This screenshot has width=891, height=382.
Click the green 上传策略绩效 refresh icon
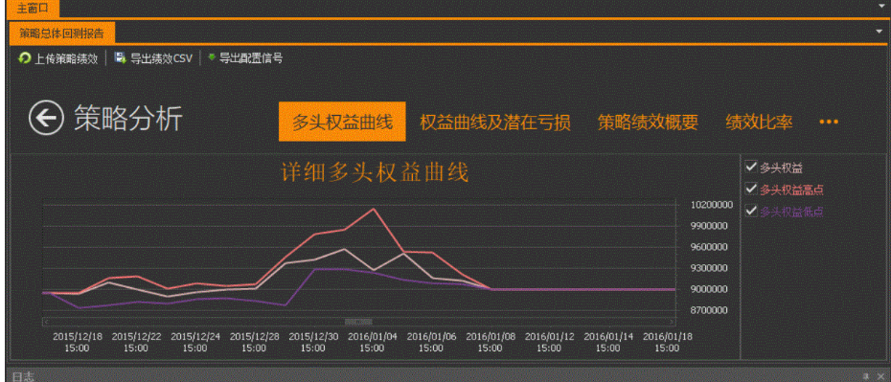25,57
